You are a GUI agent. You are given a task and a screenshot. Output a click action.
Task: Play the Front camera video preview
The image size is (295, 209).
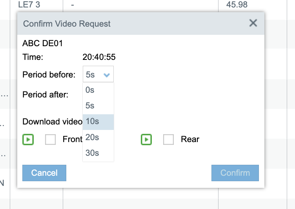tap(28, 139)
